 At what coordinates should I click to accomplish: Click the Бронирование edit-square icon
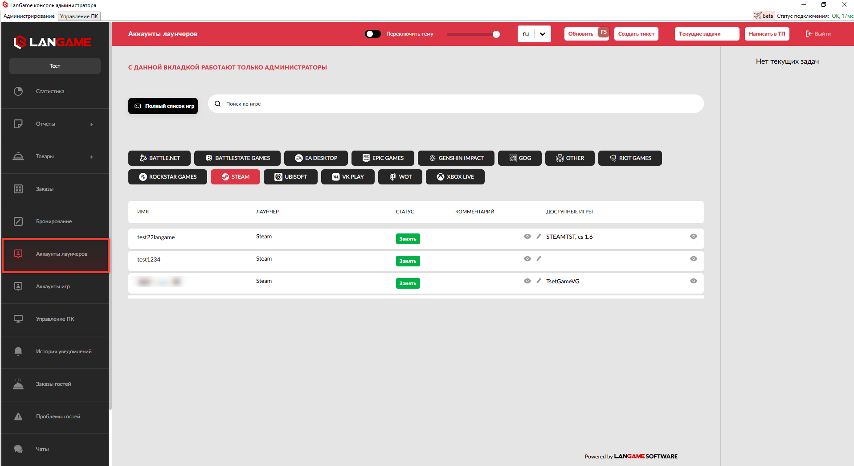18,221
